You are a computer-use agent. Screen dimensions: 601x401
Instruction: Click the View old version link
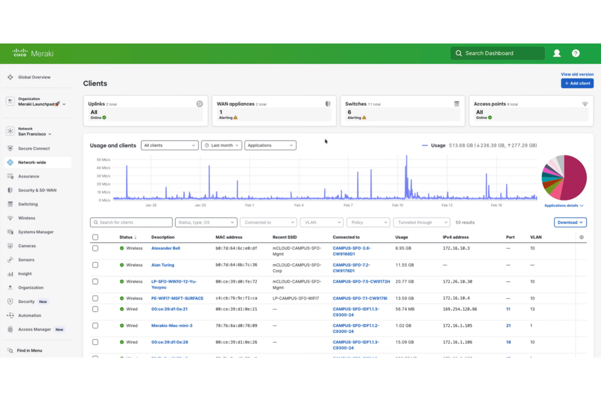point(577,74)
